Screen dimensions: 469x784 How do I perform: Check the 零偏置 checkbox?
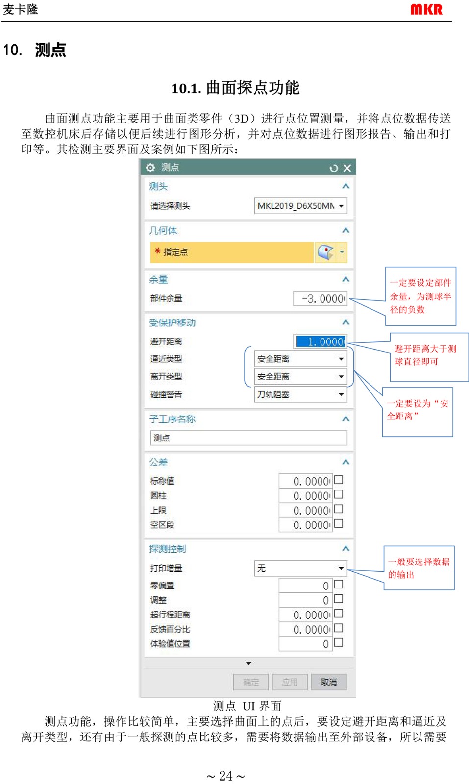pyautogui.click(x=339, y=585)
